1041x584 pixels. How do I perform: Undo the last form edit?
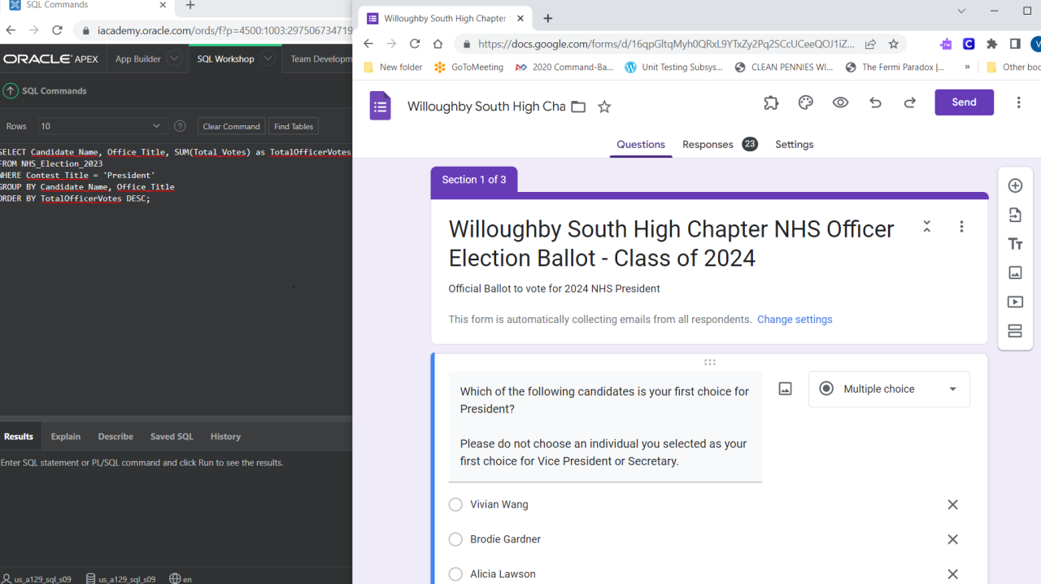pos(875,102)
